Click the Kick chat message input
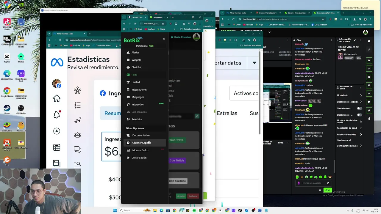Screen dimensions: 381x214 314,183
